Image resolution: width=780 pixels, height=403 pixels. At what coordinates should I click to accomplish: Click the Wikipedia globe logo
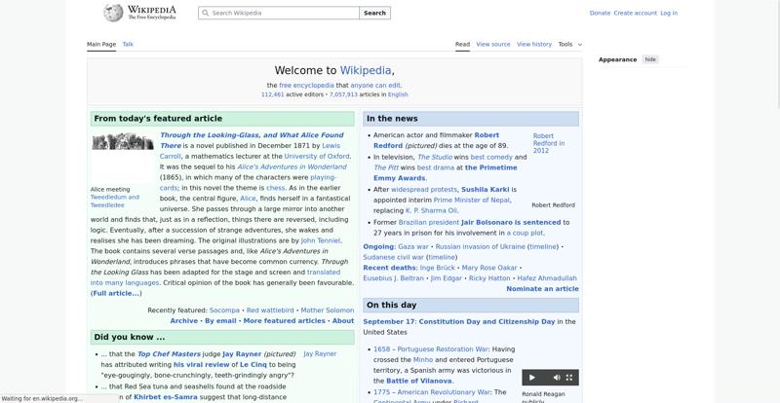tap(113, 13)
